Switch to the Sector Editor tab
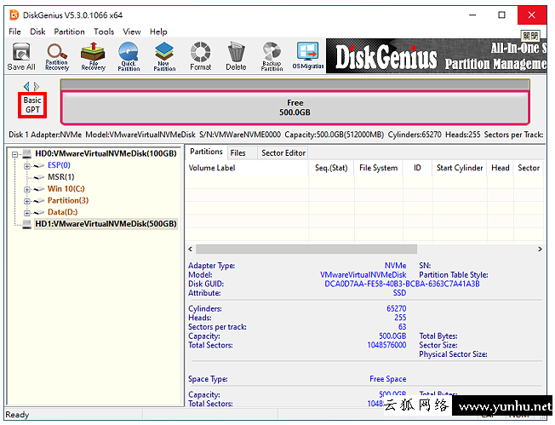 tap(283, 152)
